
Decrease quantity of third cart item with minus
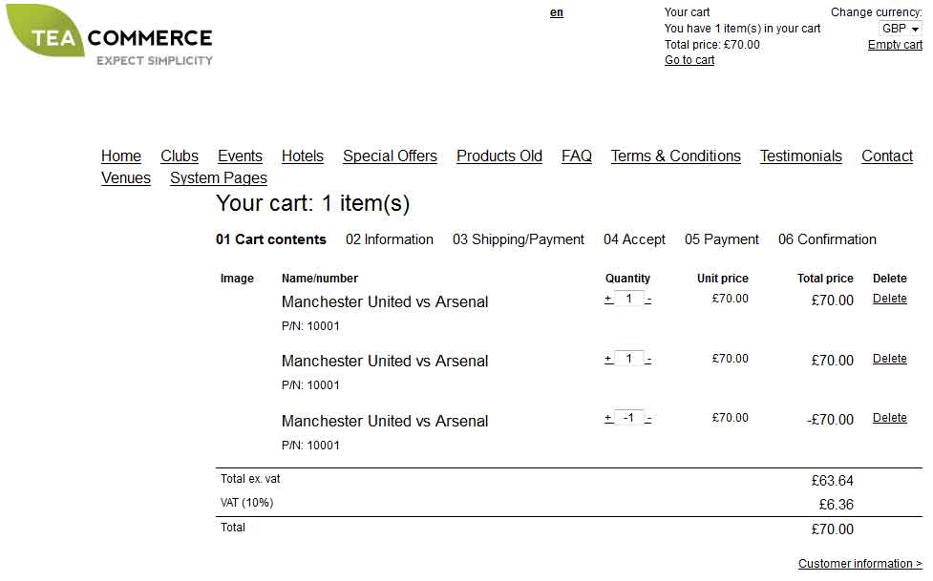click(648, 419)
